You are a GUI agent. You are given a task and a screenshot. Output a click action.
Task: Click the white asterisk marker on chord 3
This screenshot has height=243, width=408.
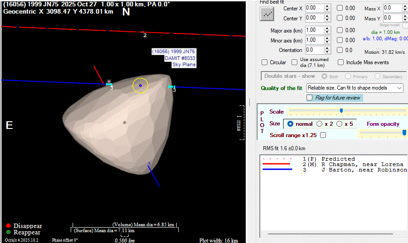pyautogui.click(x=109, y=82)
